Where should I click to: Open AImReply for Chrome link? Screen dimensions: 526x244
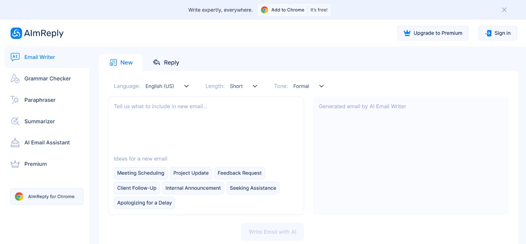tap(47, 197)
